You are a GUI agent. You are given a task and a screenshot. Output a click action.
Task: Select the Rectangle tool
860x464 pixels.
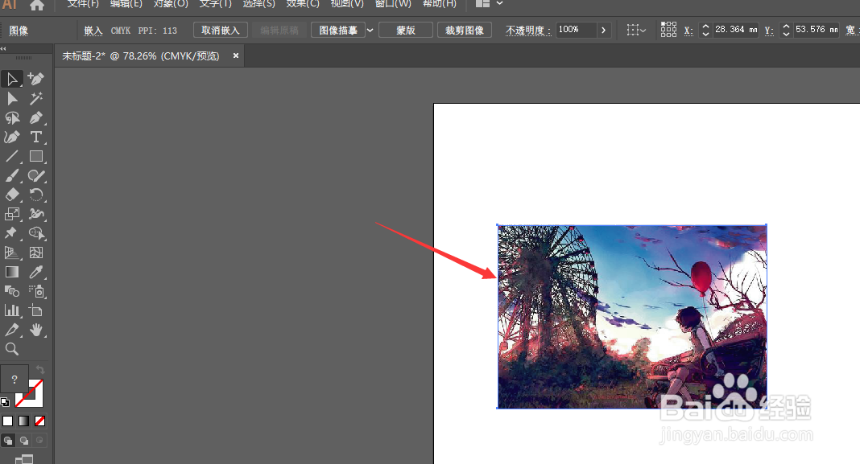pos(36,157)
